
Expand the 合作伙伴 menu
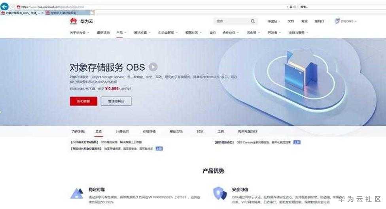(x=231, y=32)
